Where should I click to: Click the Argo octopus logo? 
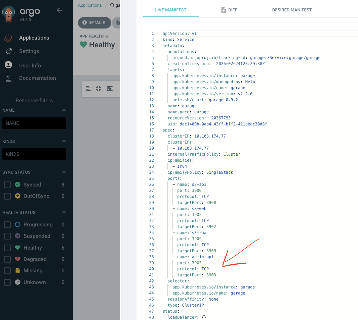point(8,14)
